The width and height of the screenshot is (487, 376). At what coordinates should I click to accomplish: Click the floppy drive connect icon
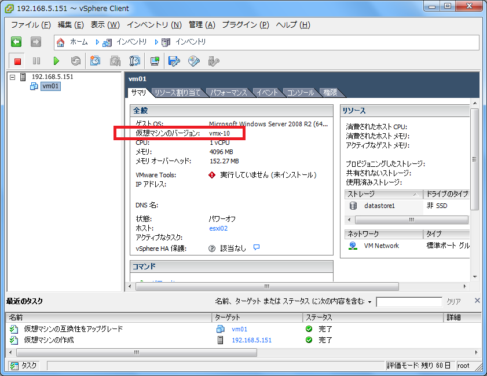(174, 61)
